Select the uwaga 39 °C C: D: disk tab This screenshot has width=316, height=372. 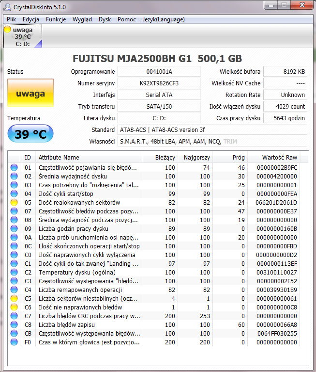coord(23,36)
